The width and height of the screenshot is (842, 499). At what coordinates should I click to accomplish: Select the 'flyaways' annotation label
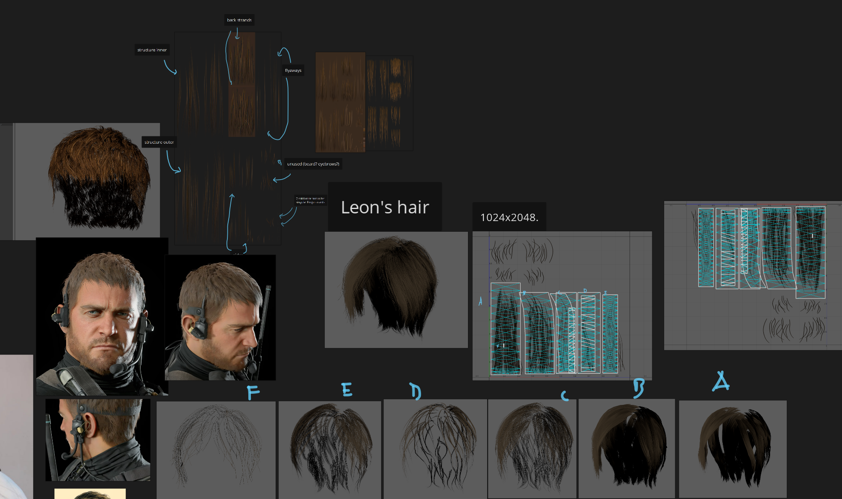point(293,71)
